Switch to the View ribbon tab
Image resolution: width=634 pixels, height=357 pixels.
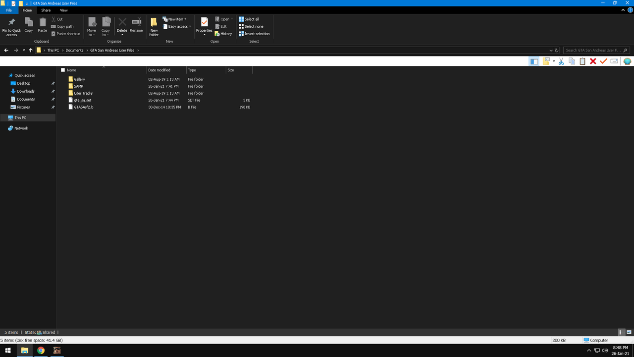click(x=64, y=10)
